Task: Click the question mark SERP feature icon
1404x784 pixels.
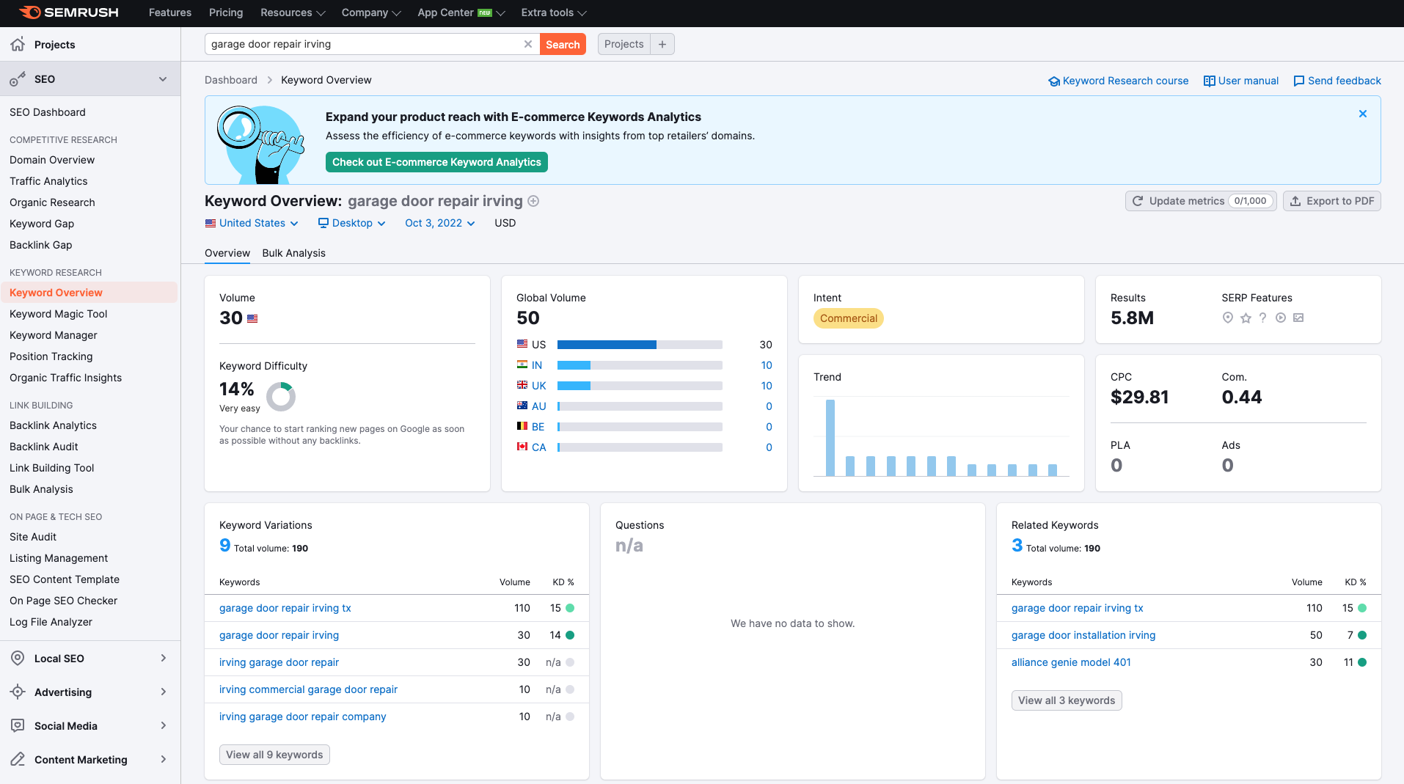Action: point(1262,318)
